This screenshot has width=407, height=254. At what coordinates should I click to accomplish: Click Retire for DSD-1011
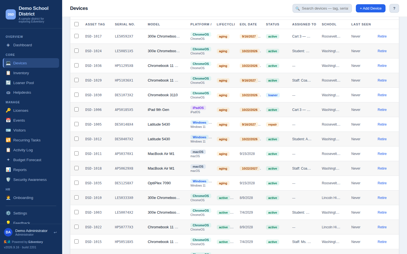[382, 154]
